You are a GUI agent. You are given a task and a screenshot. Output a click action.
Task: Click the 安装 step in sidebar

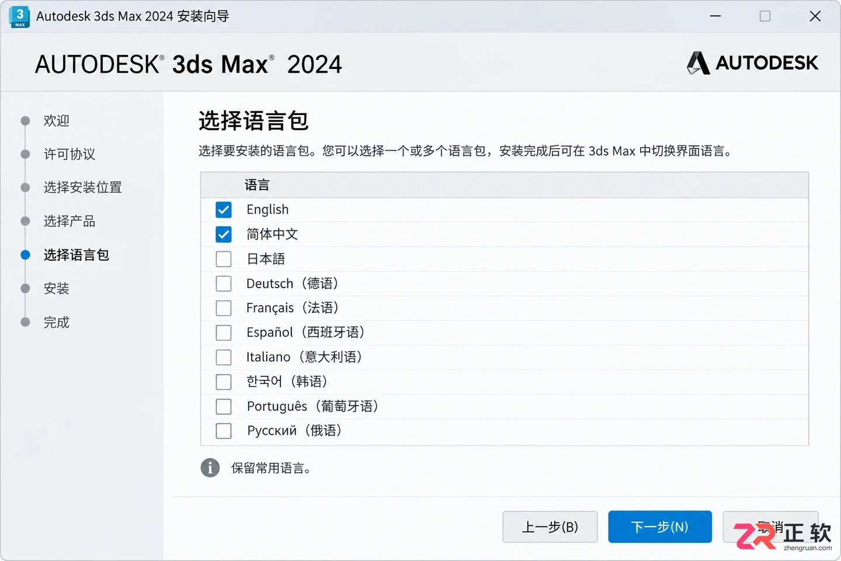coord(57,288)
